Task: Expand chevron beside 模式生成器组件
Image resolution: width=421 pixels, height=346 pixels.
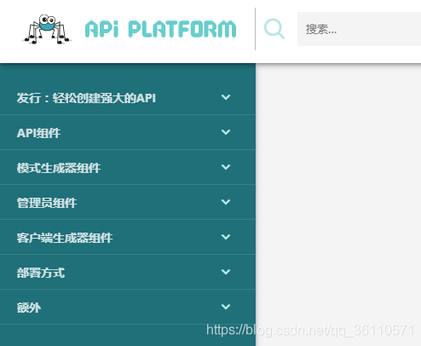Action: point(226,167)
